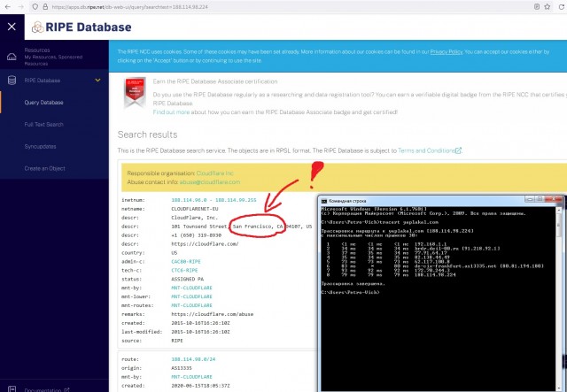This screenshot has width=567, height=392.
Task: Click descr text https://cloudflare.com/
Action: click(205, 244)
